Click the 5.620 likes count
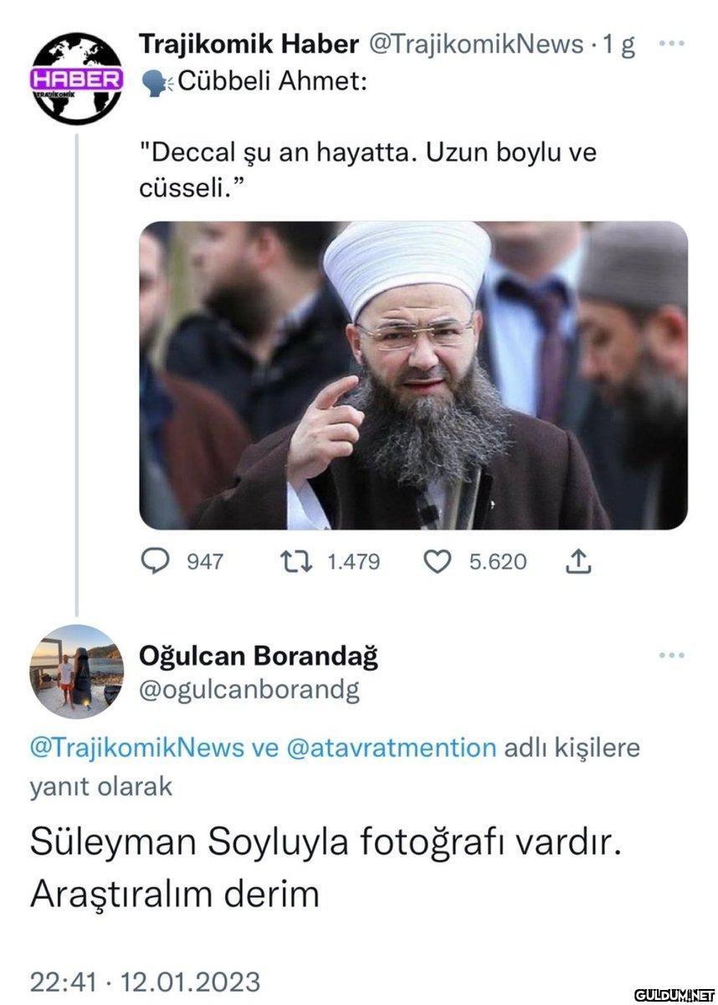Image resolution: width=718 pixels, height=1005 pixels. pyautogui.click(x=498, y=562)
